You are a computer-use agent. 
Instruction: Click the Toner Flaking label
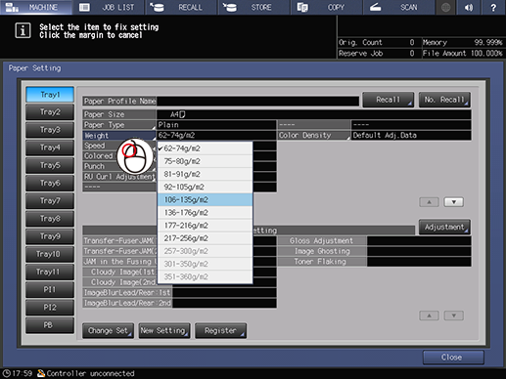(322, 262)
